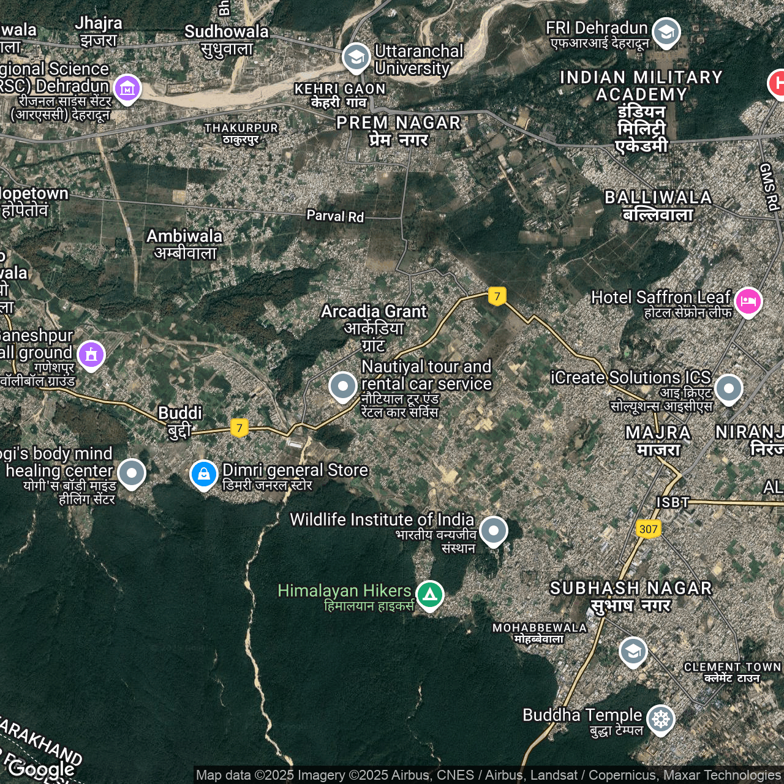Screen dimensions: 784x784
Task: Click the Hotel Saffron Leaf bed icon
Action: click(x=748, y=301)
